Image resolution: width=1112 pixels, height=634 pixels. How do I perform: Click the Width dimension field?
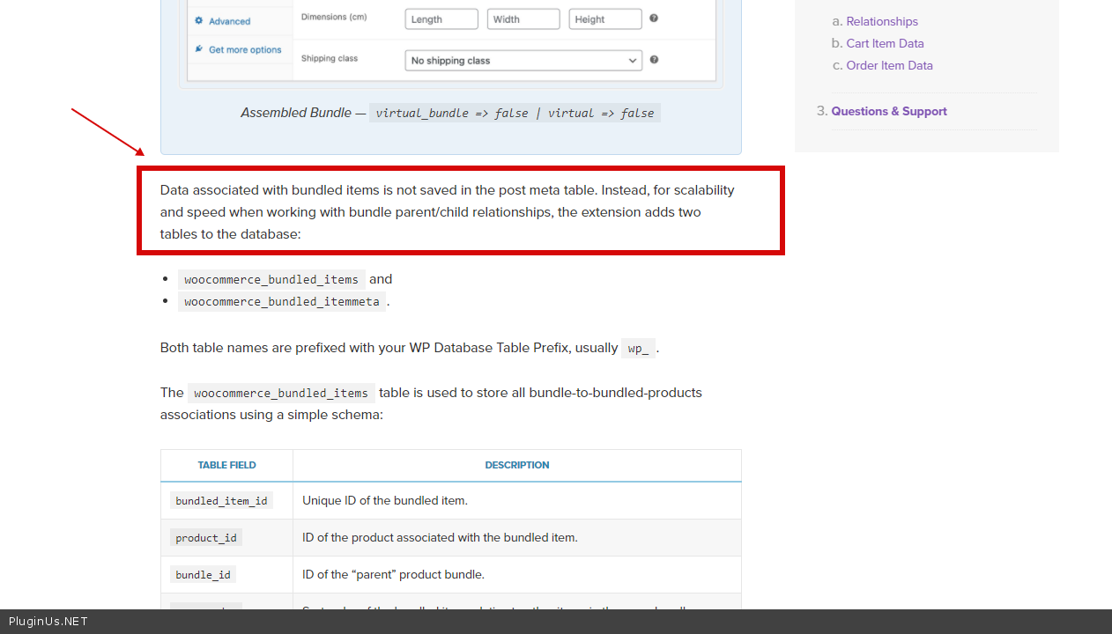523,19
